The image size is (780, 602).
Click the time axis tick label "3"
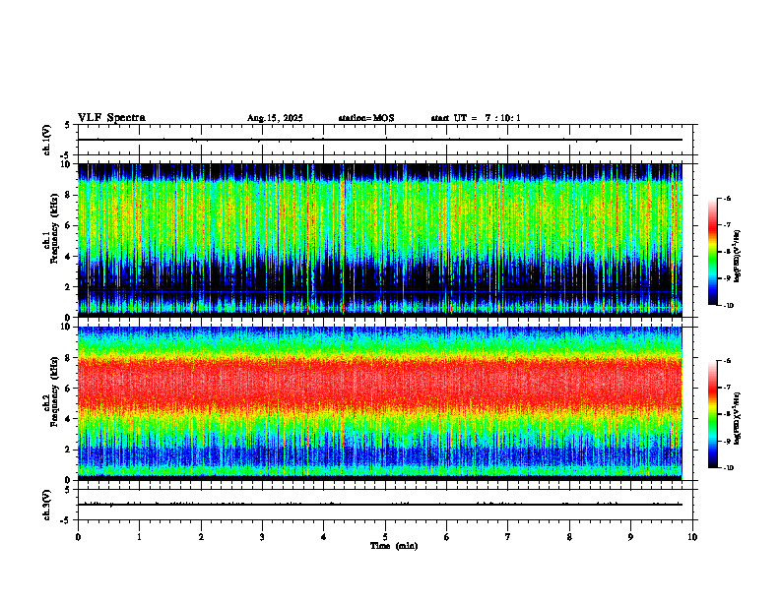[262, 537]
